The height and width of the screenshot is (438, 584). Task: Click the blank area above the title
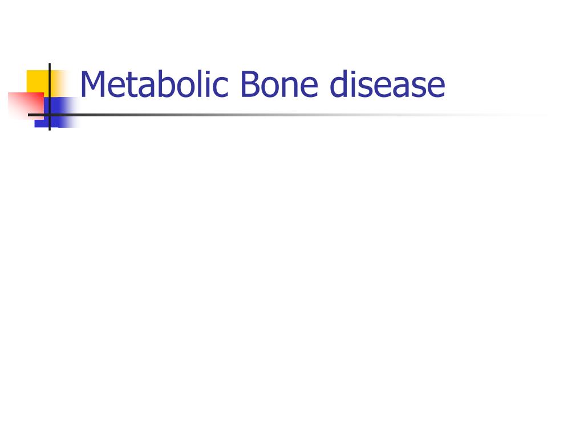[292, 30]
